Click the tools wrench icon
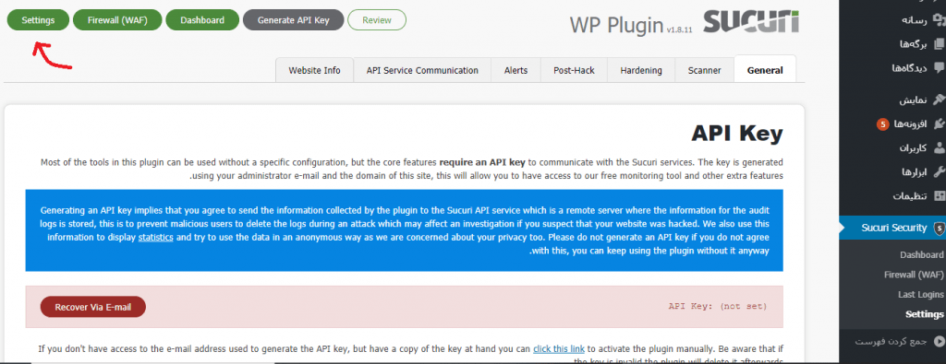Viewport: 946px width, 364px height. coord(939,172)
